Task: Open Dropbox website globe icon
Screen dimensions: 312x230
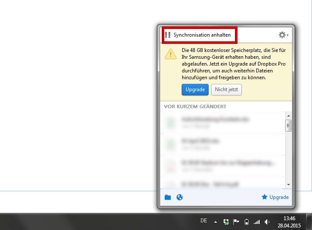Action: [180, 197]
